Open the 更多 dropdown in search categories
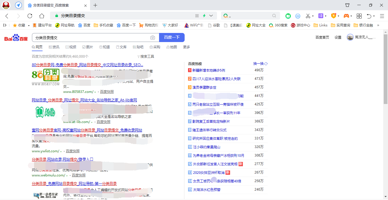Screen dimensions: 388x200 (186, 47)
